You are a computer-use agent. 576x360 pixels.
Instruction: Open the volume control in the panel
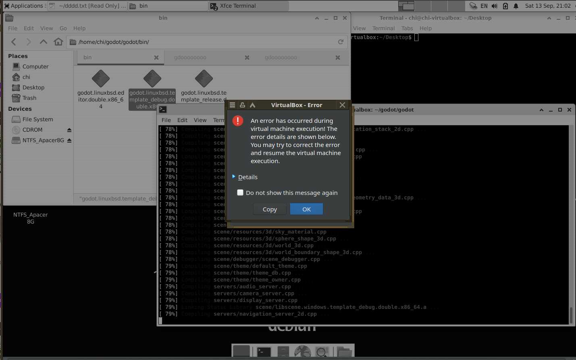pos(495,6)
